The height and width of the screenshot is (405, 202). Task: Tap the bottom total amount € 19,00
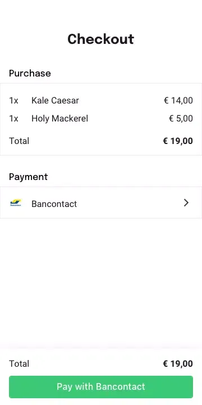[178, 364]
